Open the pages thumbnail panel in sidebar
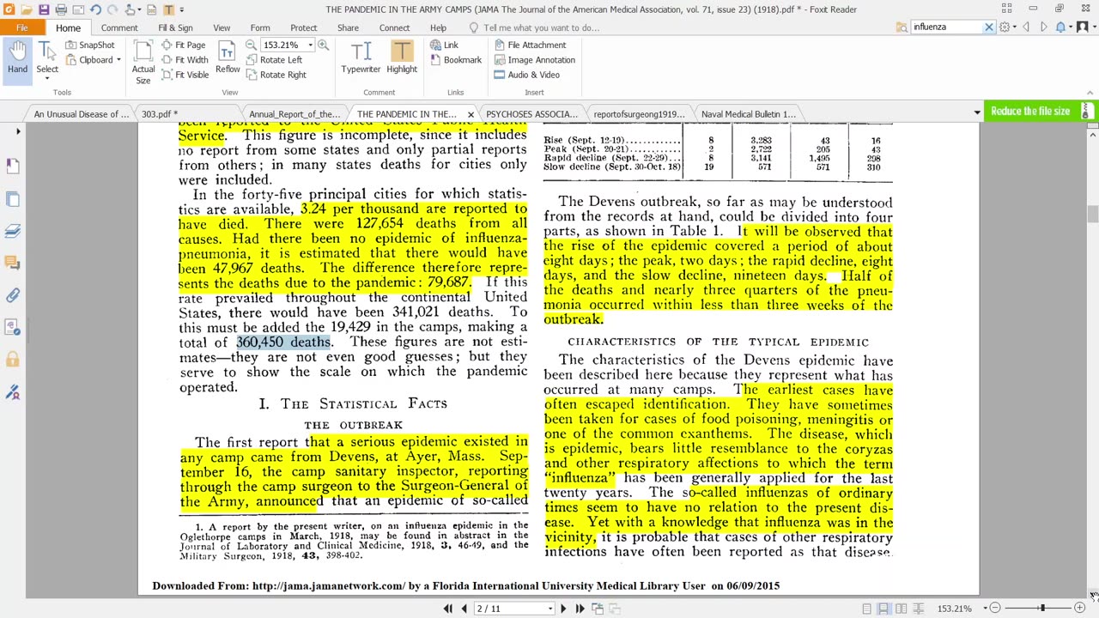1099x618 pixels. [13, 199]
